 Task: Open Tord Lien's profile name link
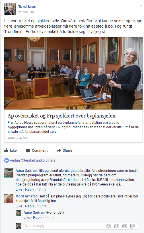click(x=27, y=7)
